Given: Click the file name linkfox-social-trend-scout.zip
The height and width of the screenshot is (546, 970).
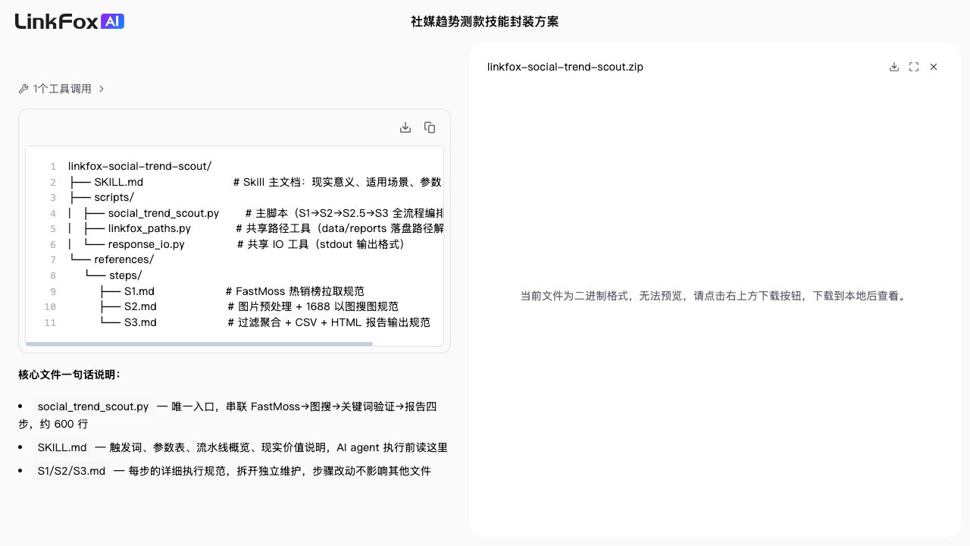Looking at the screenshot, I should coord(565,67).
